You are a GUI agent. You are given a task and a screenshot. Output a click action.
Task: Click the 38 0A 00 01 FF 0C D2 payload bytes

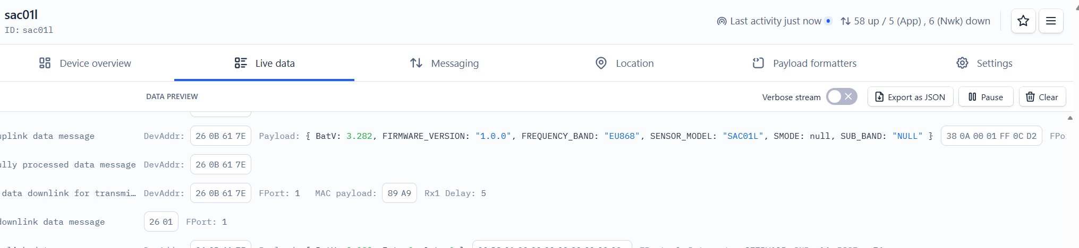pos(991,136)
